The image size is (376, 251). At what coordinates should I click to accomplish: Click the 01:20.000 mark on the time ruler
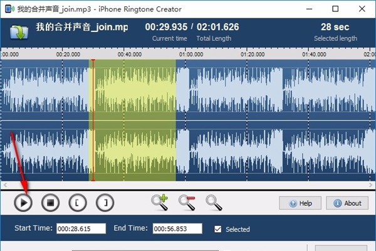(x=253, y=55)
